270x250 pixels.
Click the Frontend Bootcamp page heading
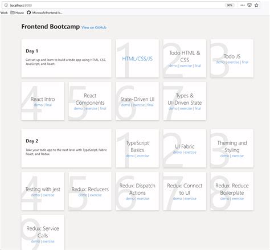coord(51,27)
